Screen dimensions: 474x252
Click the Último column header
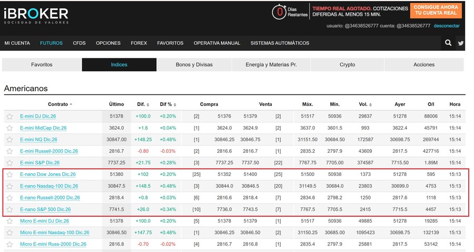tap(116, 104)
